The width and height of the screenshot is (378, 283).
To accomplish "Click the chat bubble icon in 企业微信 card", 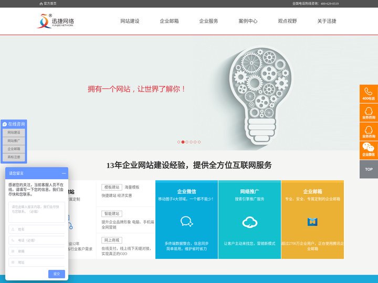I will coord(186,221).
